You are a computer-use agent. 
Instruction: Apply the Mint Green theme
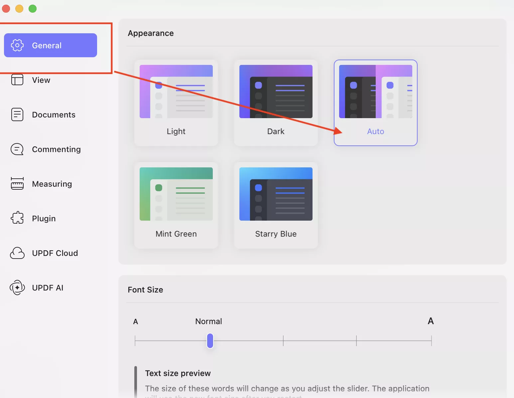176,205
